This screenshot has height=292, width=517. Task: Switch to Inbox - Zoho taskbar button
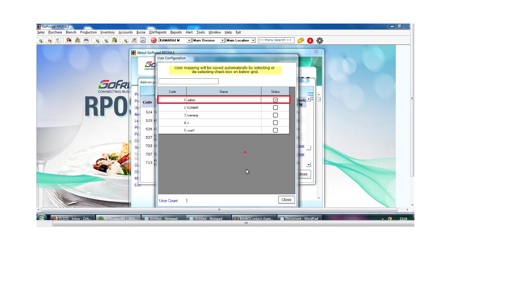tap(72, 219)
